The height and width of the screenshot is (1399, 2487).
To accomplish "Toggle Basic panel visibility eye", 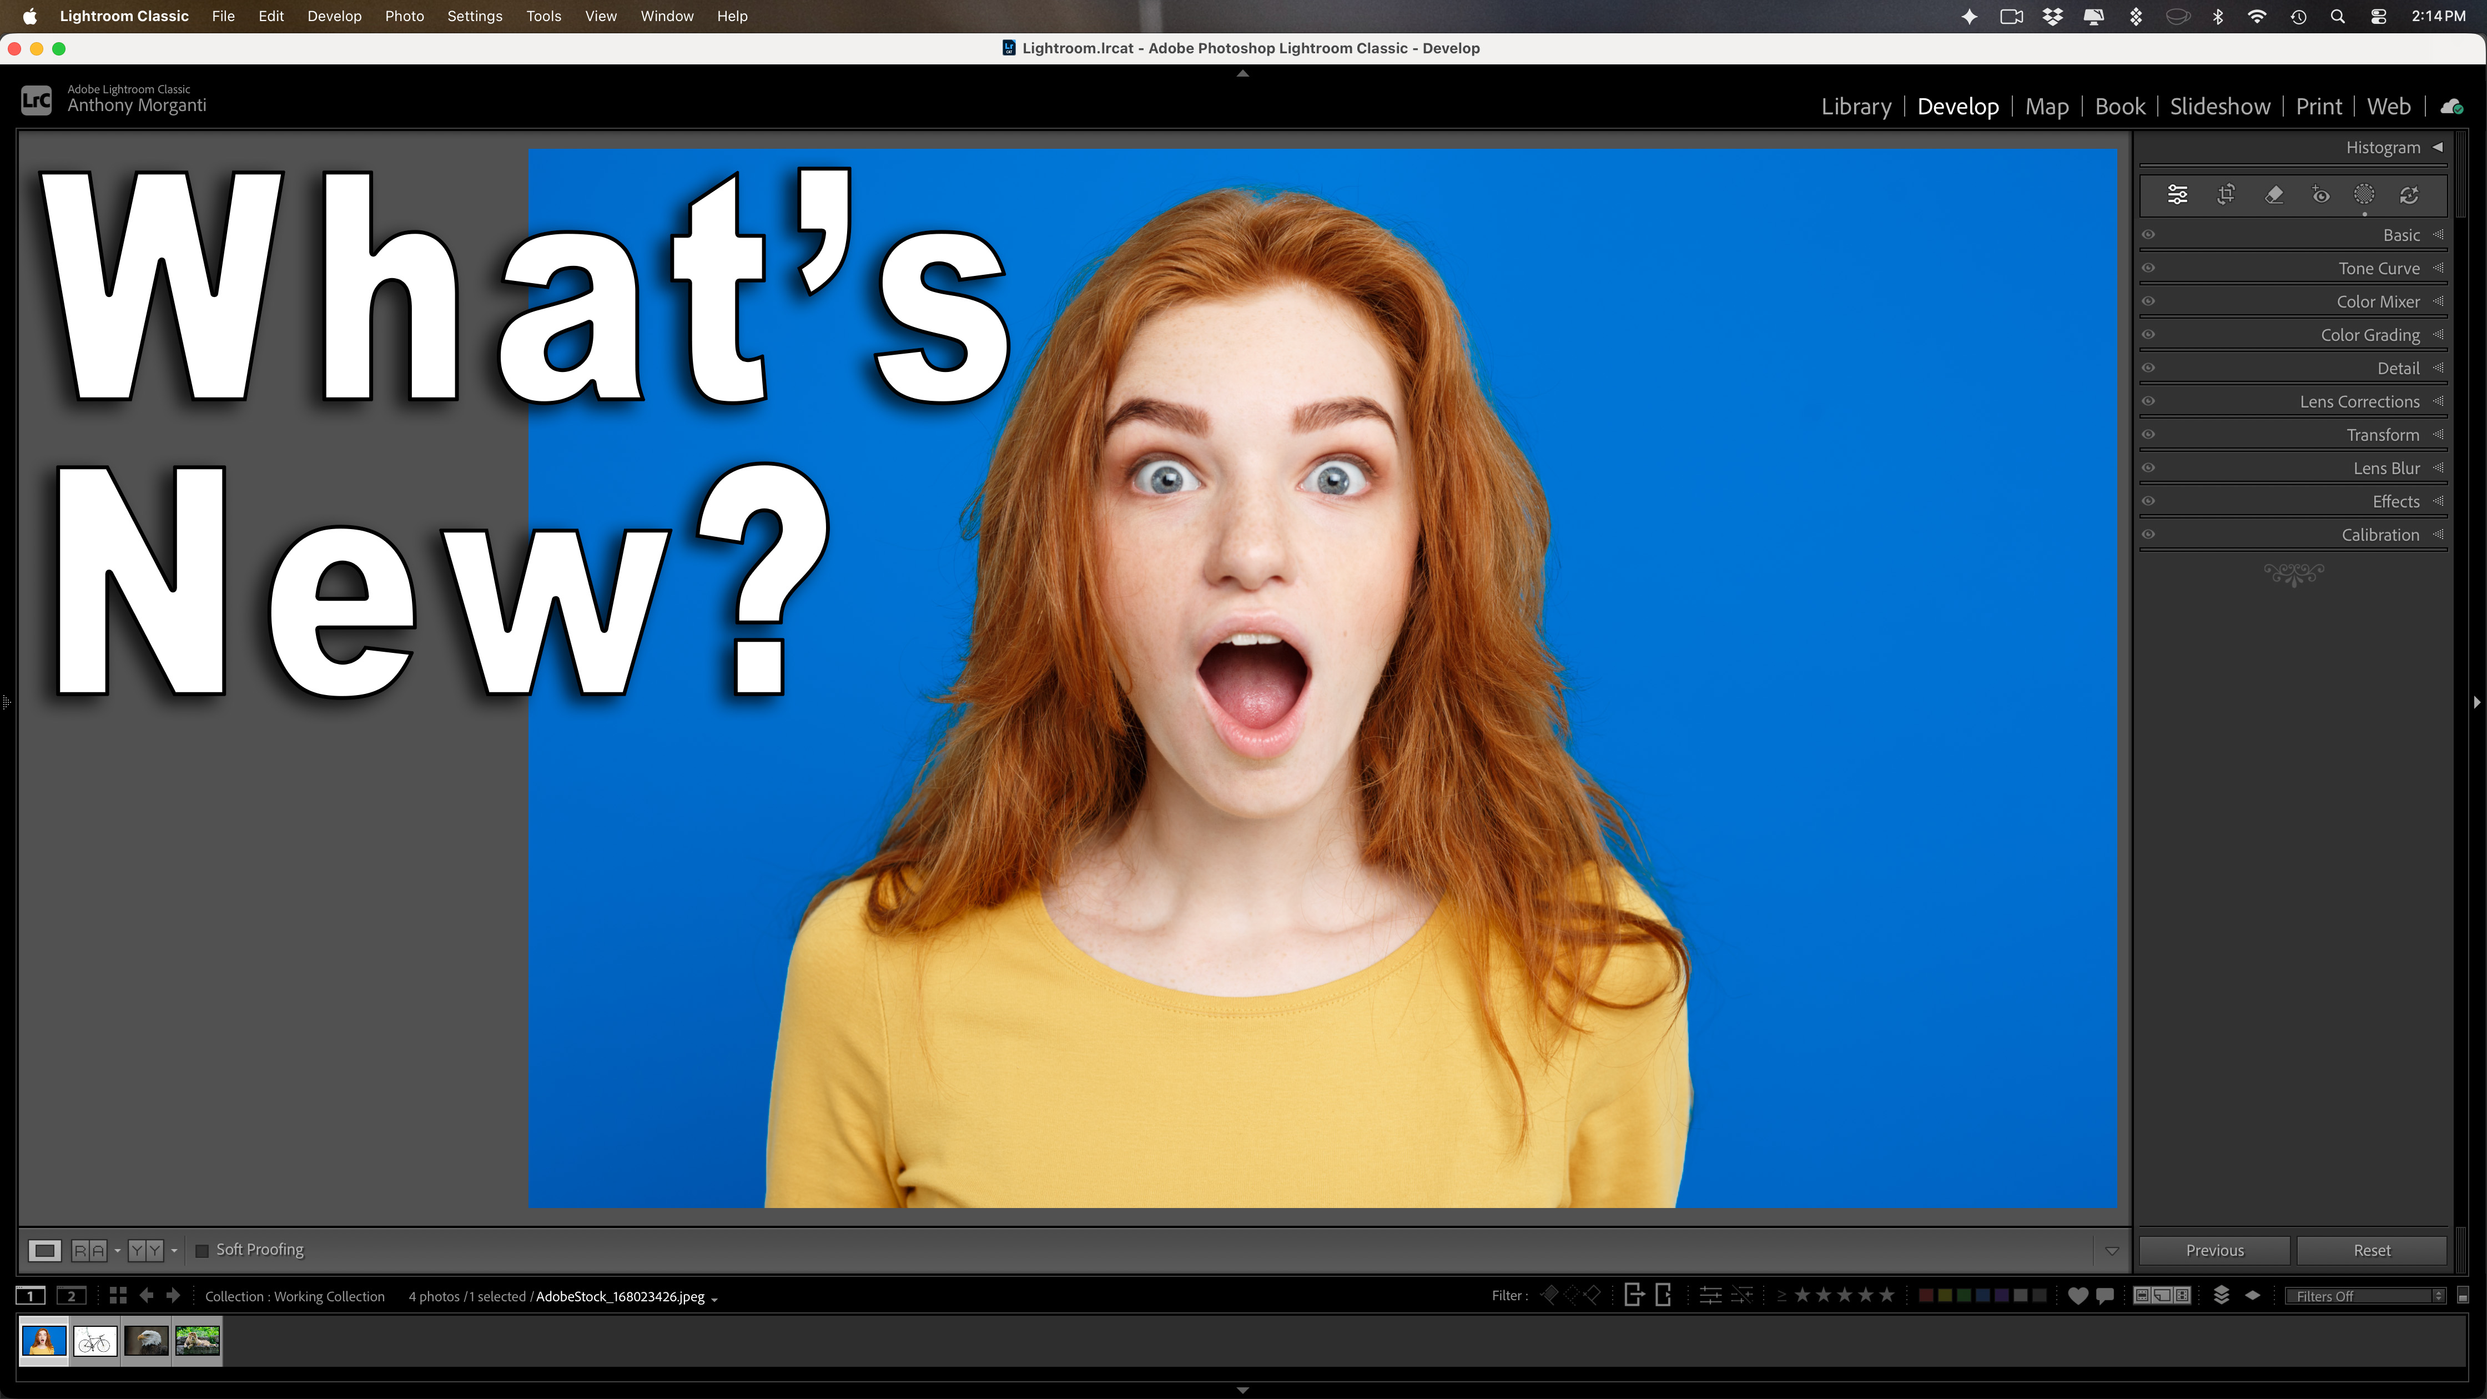I will [x=2148, y=235].
